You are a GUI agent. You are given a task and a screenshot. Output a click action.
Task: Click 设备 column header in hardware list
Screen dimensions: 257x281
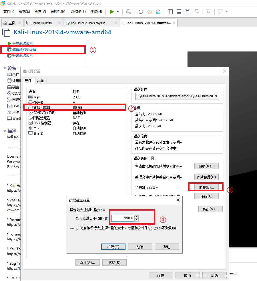[x=49, y=91]
